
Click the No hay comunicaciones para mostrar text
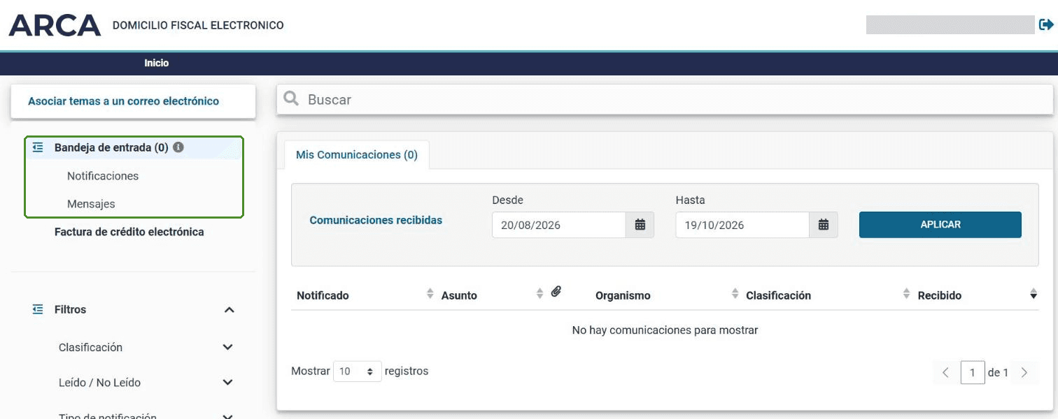[665, 330]
